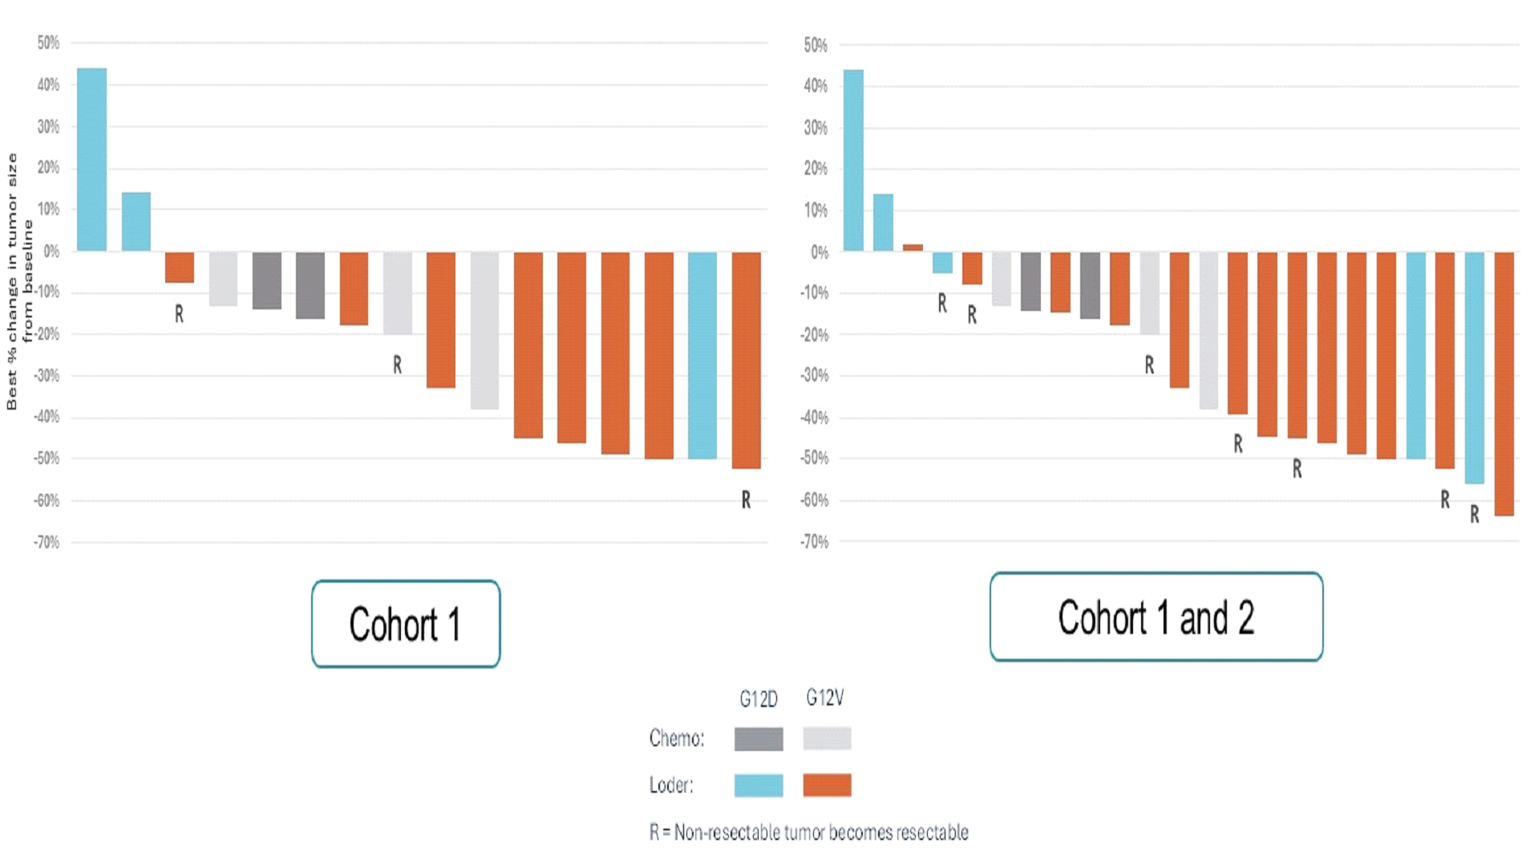Click the -70% axis label in the right chart
1538x864 pixels.
(x=814, y=542)
